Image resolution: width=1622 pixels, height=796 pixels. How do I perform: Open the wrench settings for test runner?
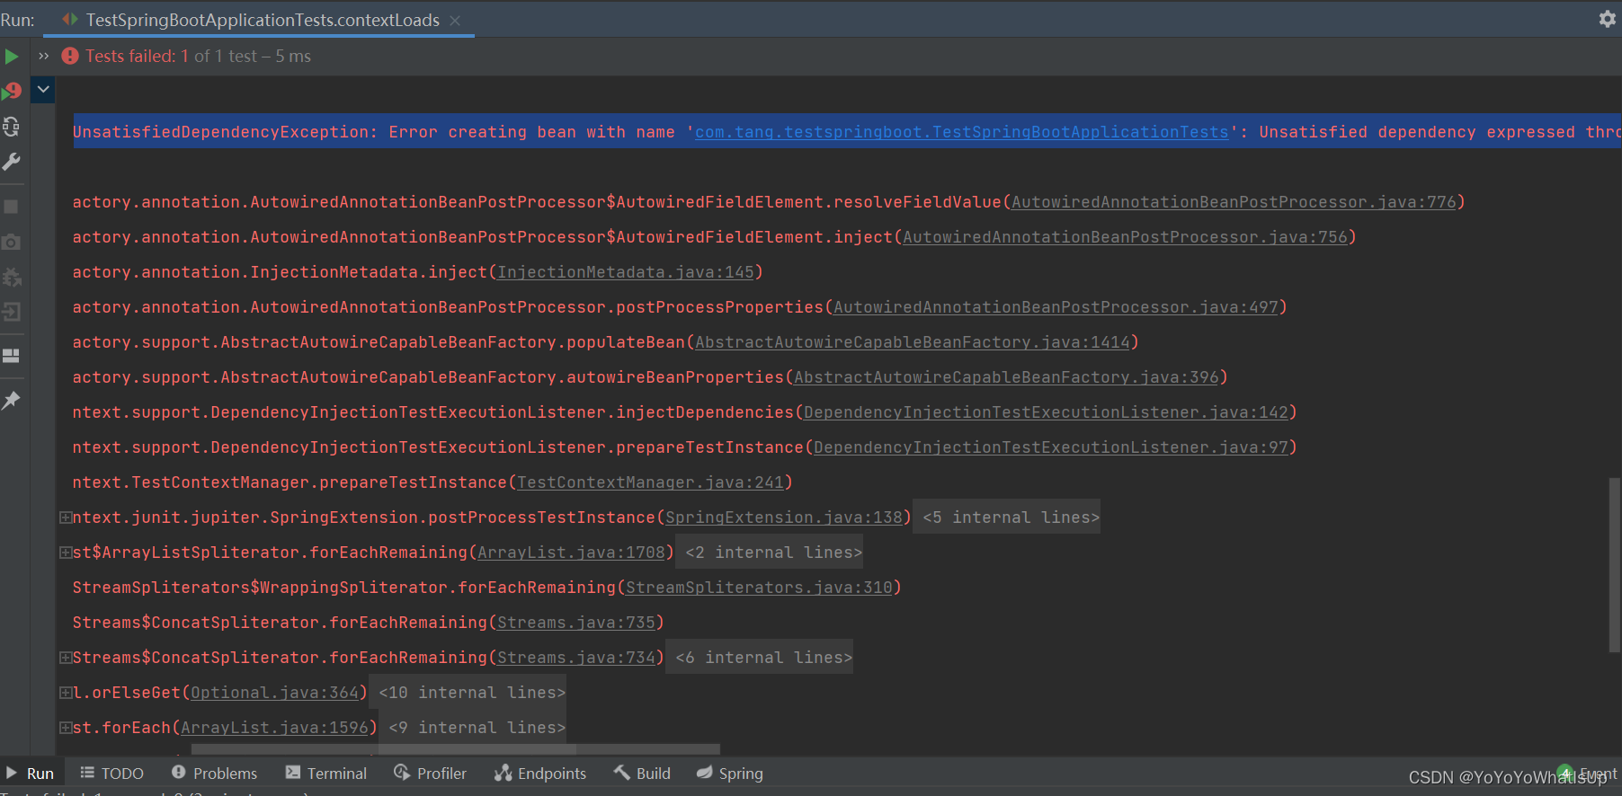(x=11, y=162)
